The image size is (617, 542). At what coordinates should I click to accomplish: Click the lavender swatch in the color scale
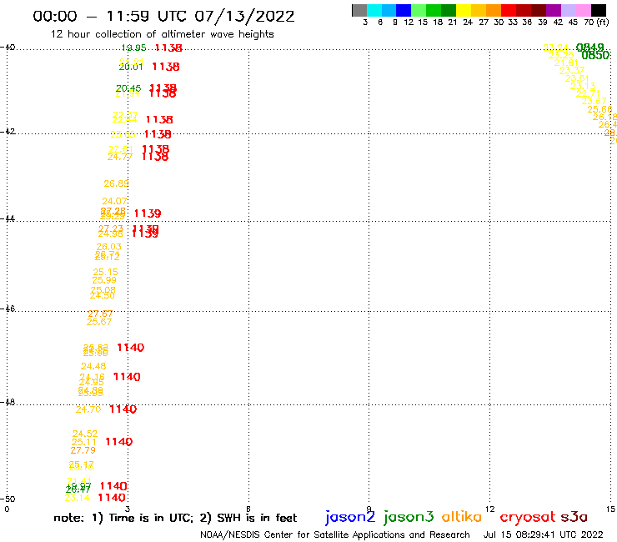coord(568,10)
